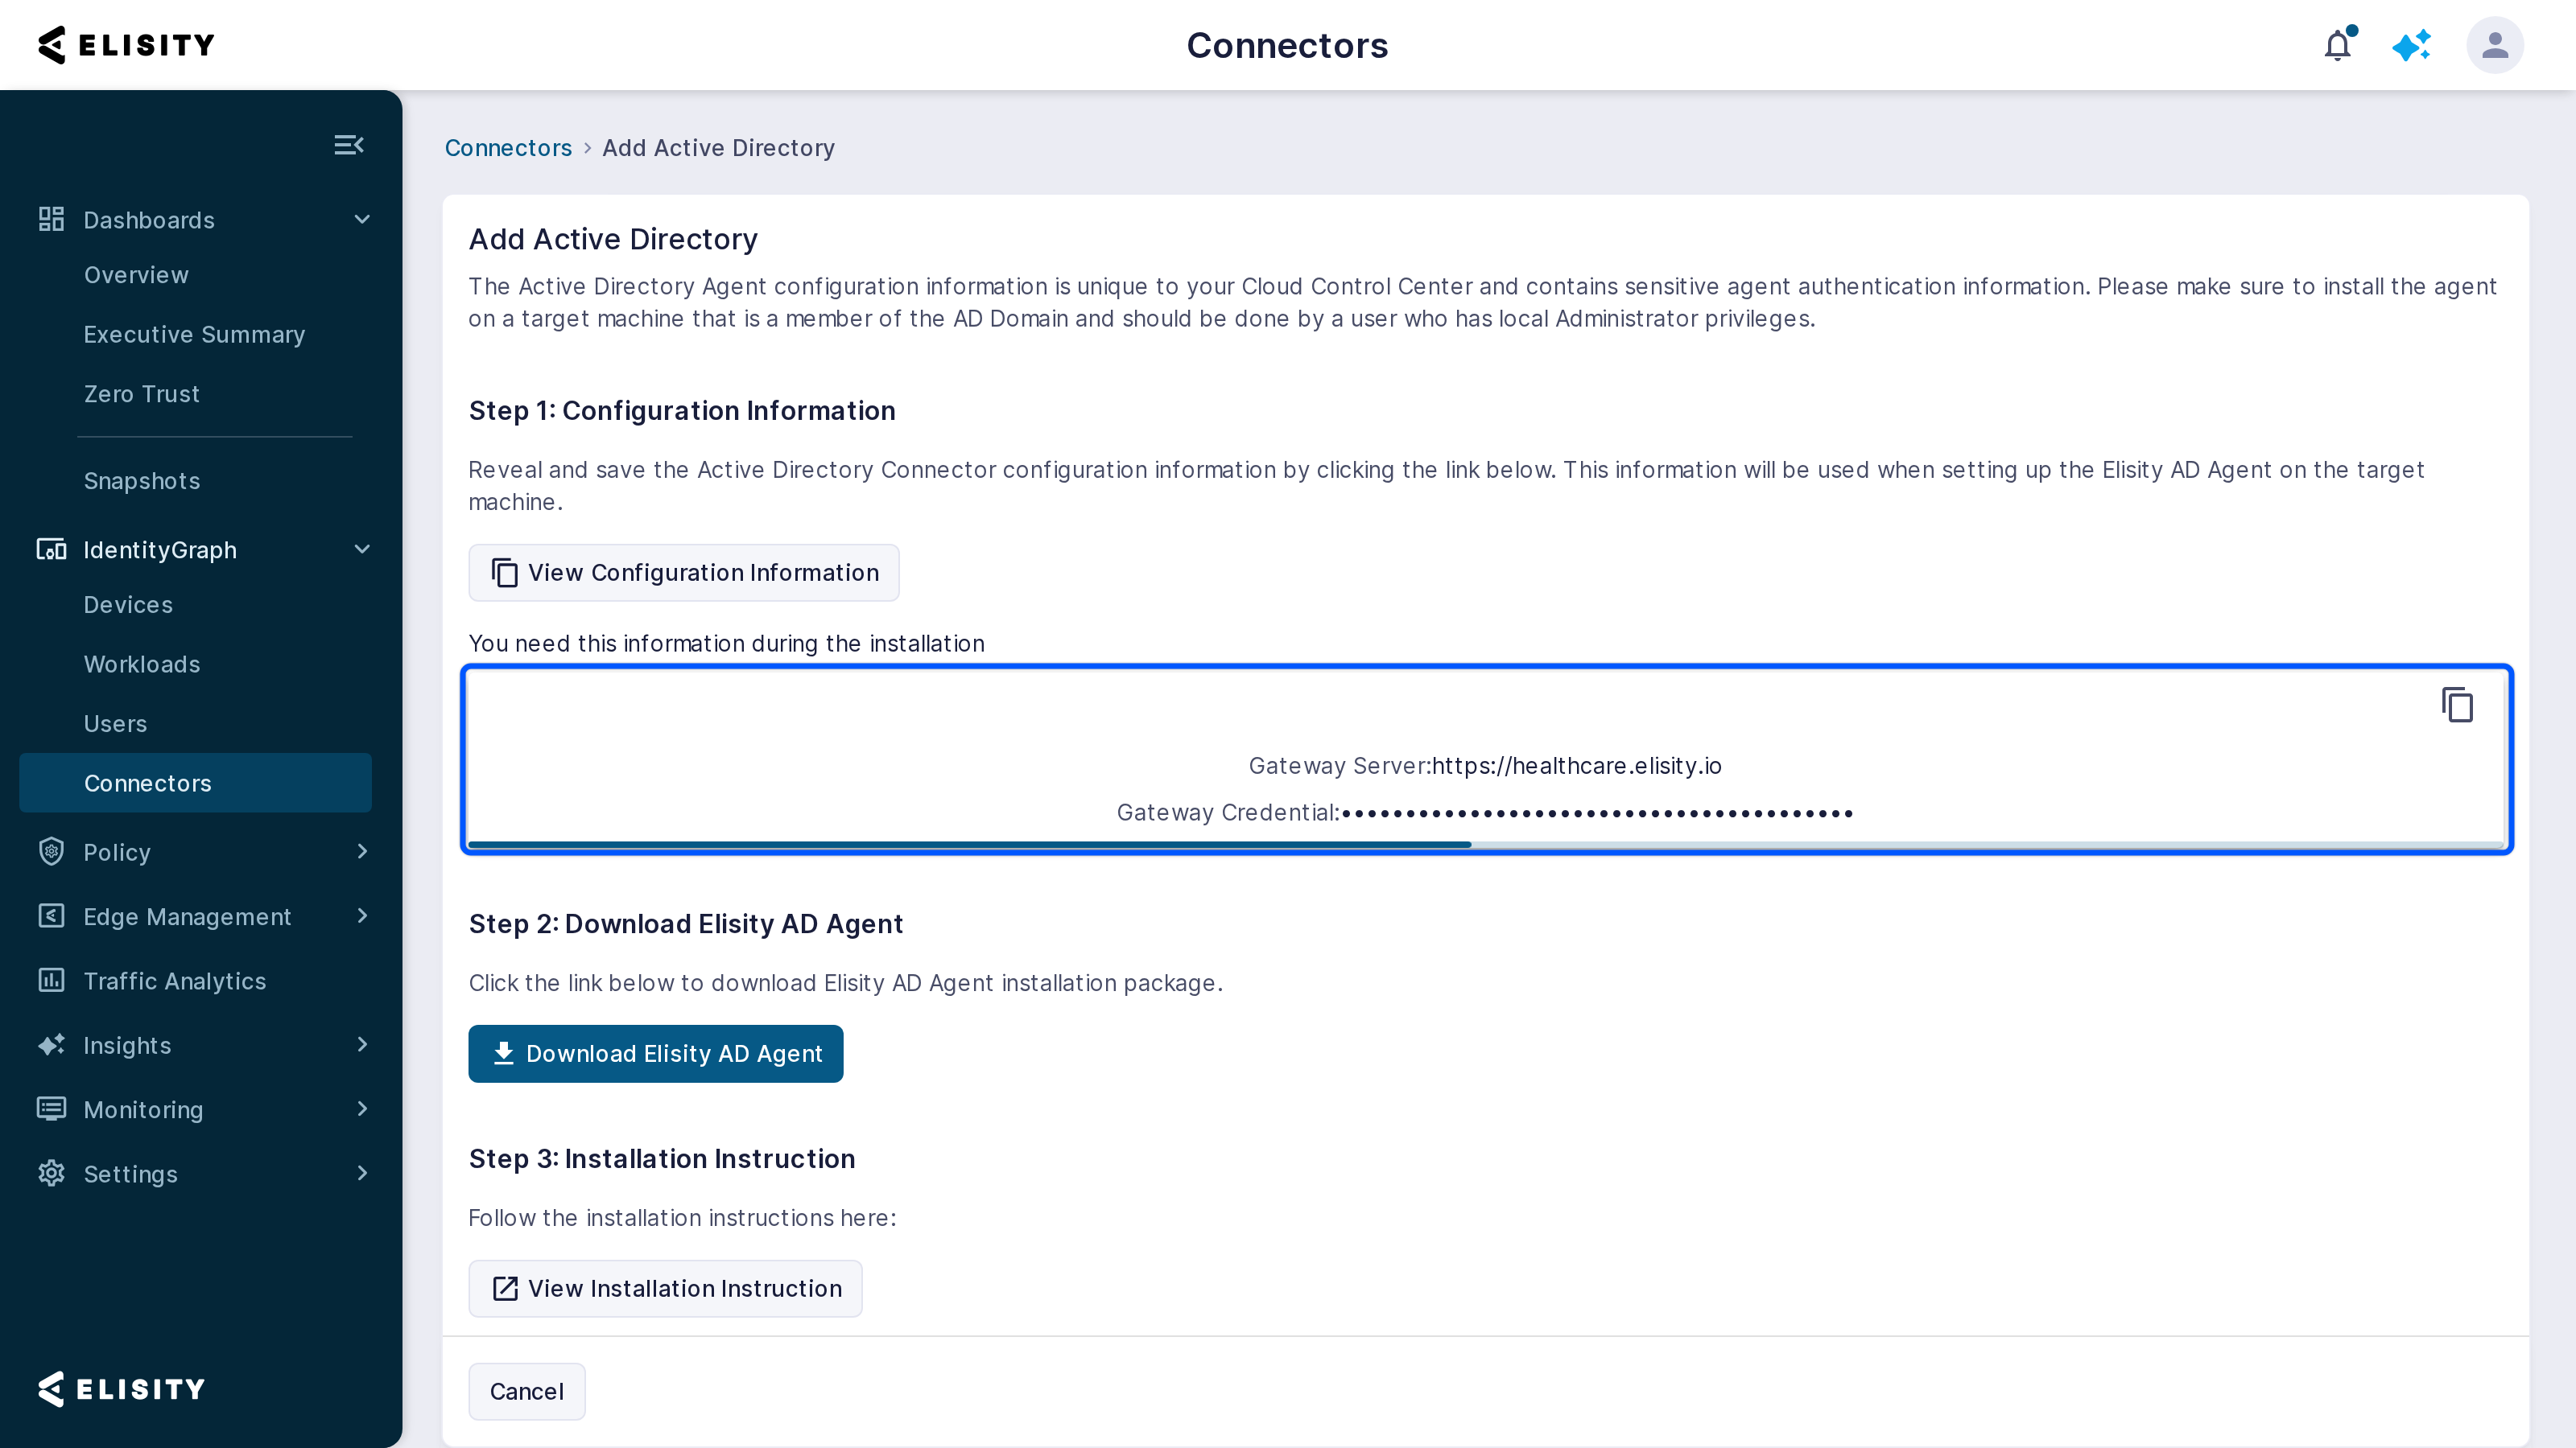Expand the Settings chevron
2576x1448 pixels.
coord(362,1173)
